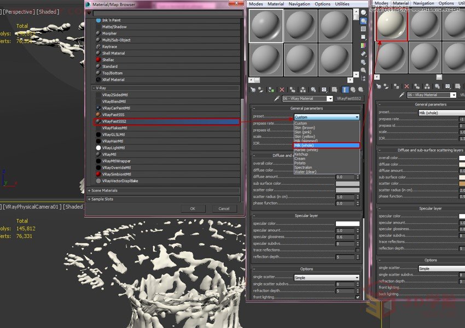Open the Material ID Channel icon
465x328 pixels.
coord(323,90)
